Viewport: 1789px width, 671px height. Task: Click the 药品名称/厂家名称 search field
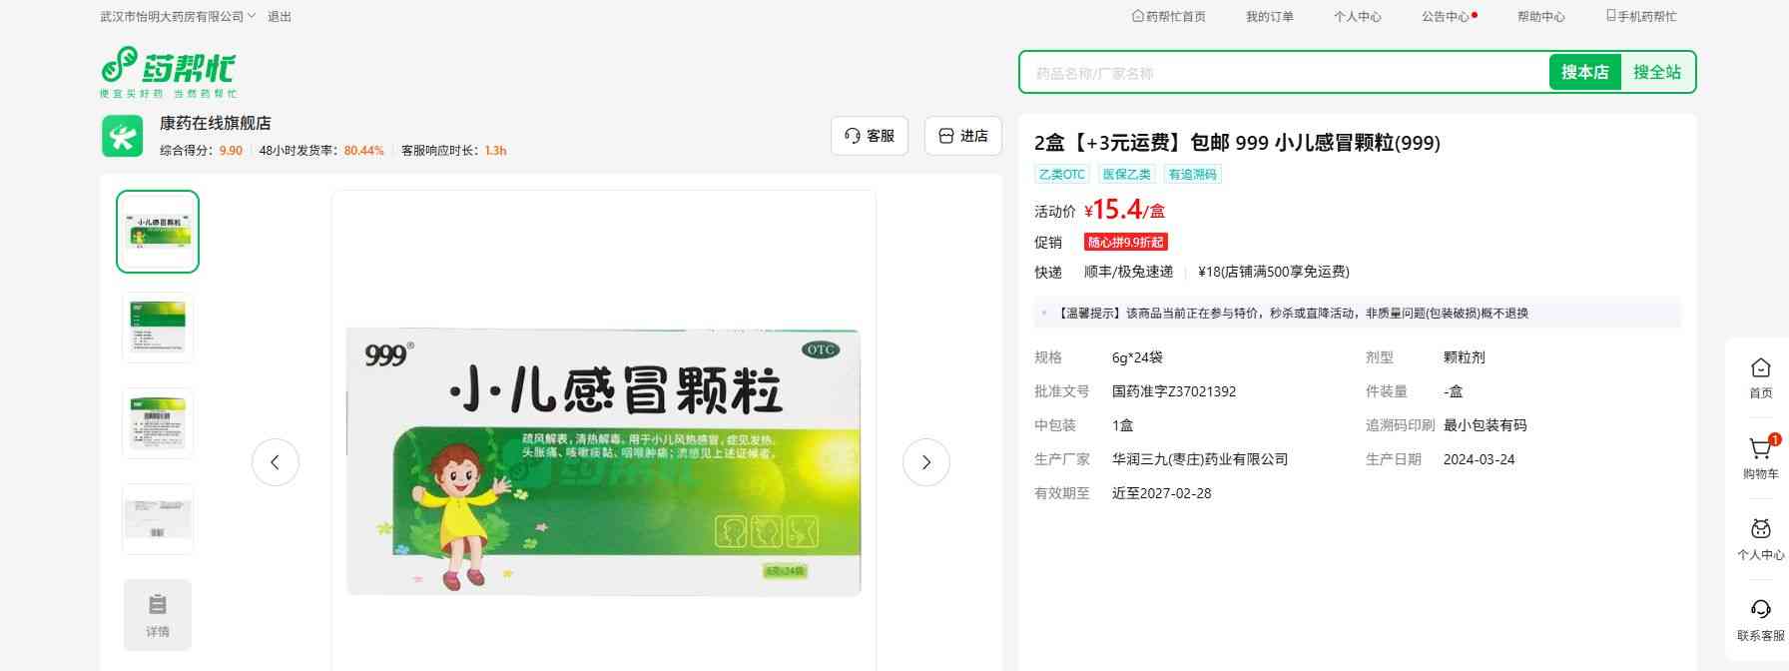click(x=1283, y=73)
